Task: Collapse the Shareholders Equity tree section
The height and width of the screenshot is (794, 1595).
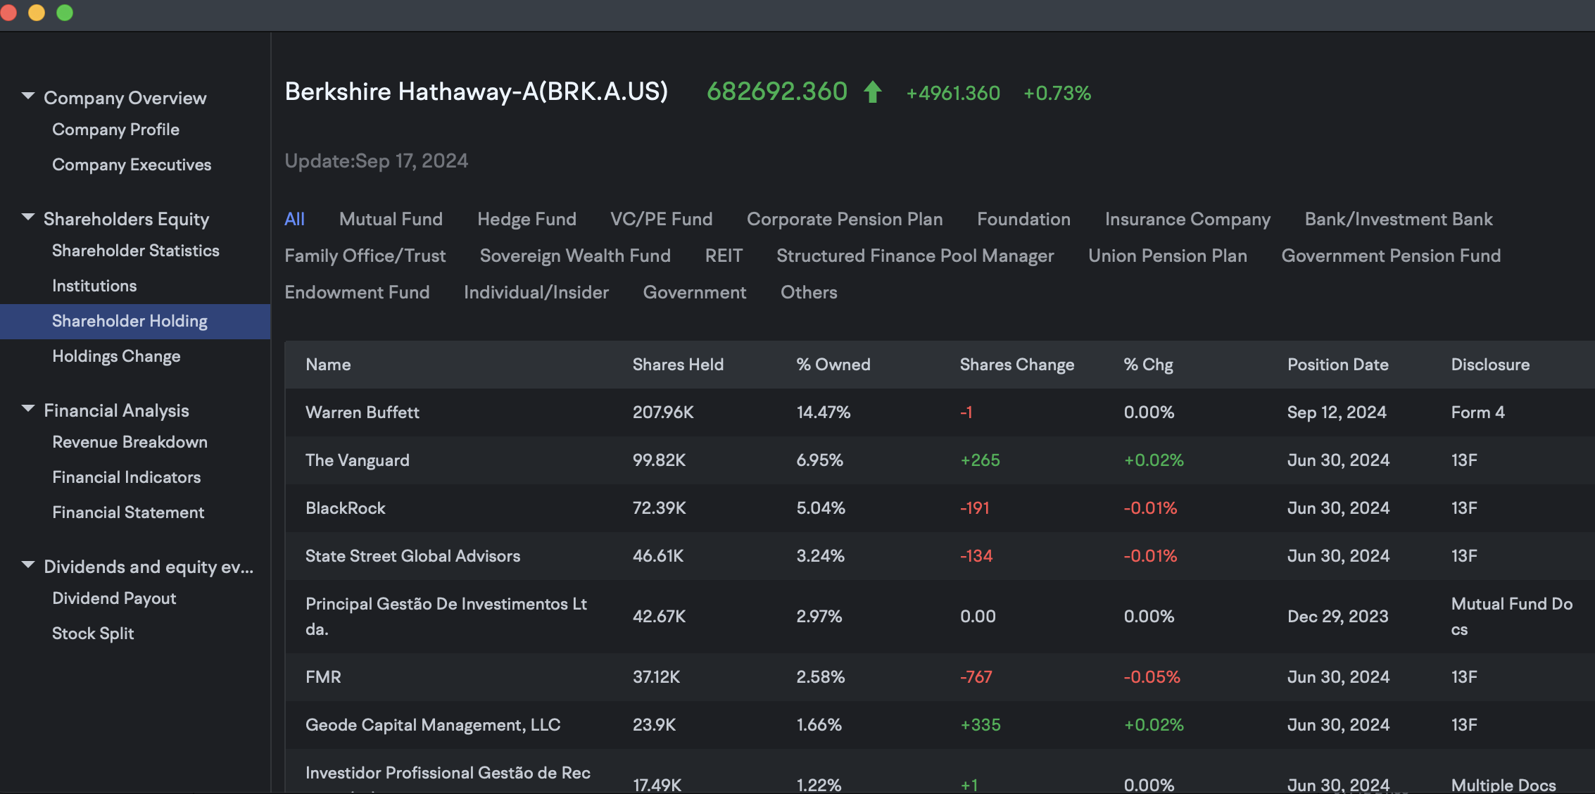Action: (x=28, y=217)
